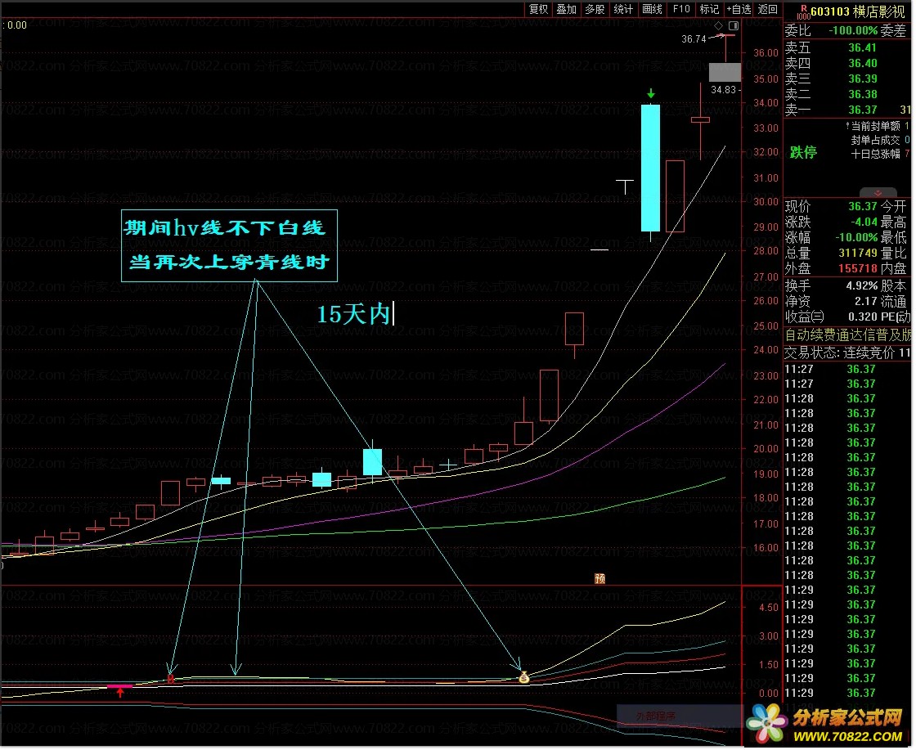This screenshot has width=916, height=750.
Task: Open F10 company information
Action: [x=680, y=9]
